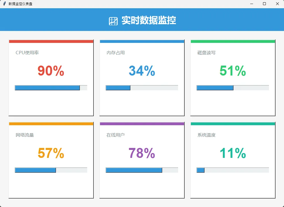Image resolution: width=284 pixels, height=207 pixels.
Task: Maximize the dashboard window
Action: tap(264, 4)
